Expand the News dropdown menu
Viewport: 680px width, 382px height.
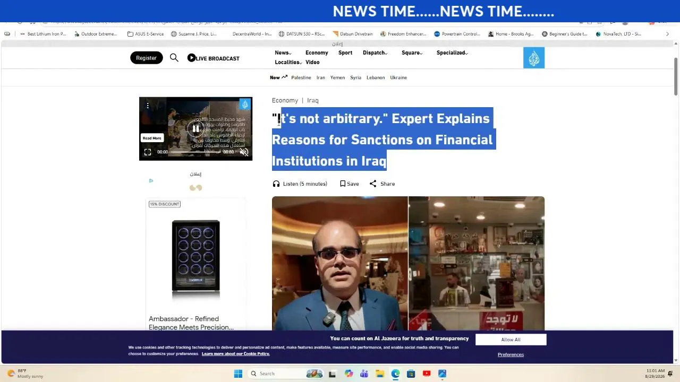[x=283, y=53]
